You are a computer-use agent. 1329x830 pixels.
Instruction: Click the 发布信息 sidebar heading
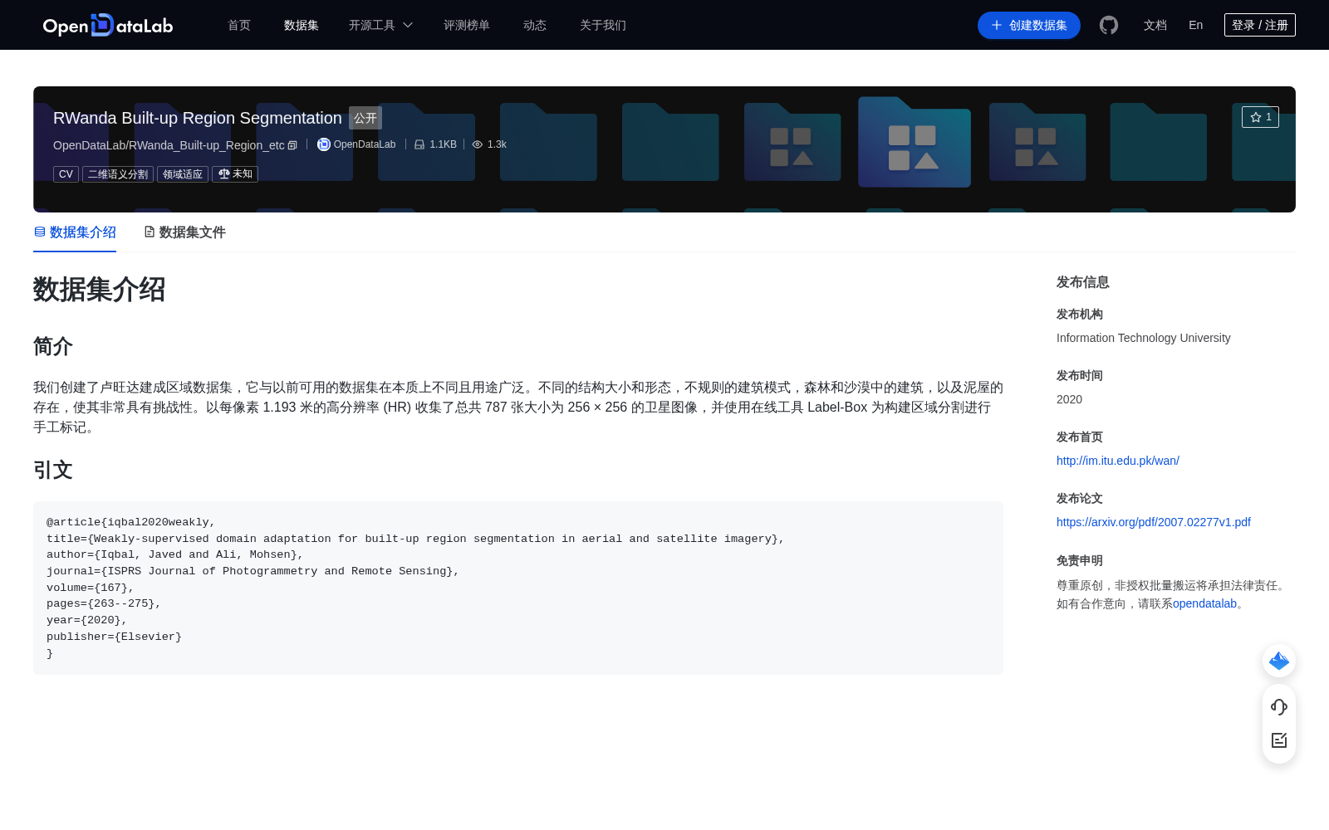(1083, 282)
